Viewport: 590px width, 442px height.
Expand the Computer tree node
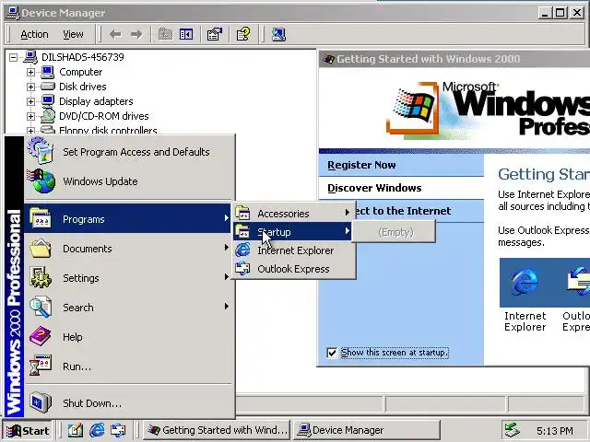(x=30, y=72)
